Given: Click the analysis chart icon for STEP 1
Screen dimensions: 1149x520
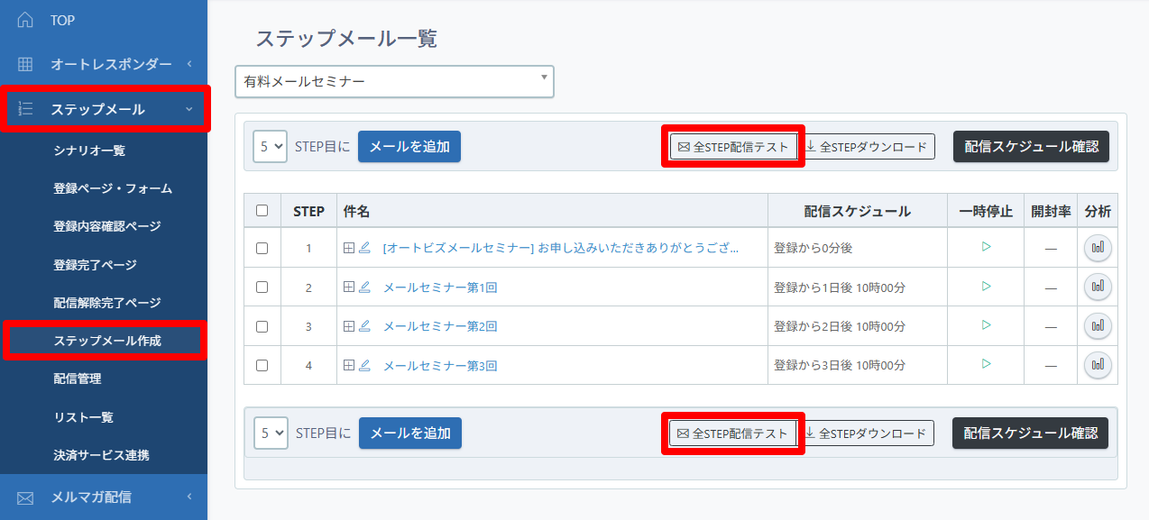Looking at the screenshot, I should 1098,248.
